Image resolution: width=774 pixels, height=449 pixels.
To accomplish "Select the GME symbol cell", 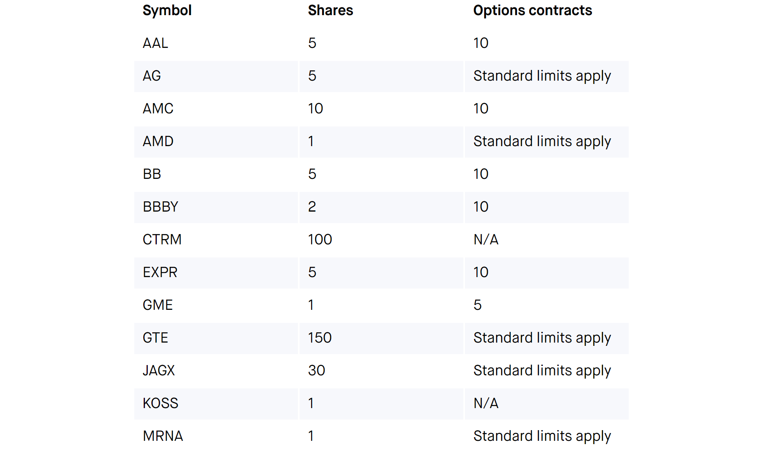I will (158, 305).
